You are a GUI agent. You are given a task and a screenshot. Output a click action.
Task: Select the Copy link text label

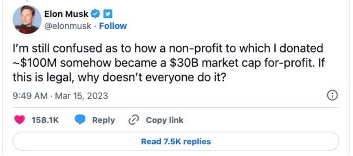click(165, 120)
